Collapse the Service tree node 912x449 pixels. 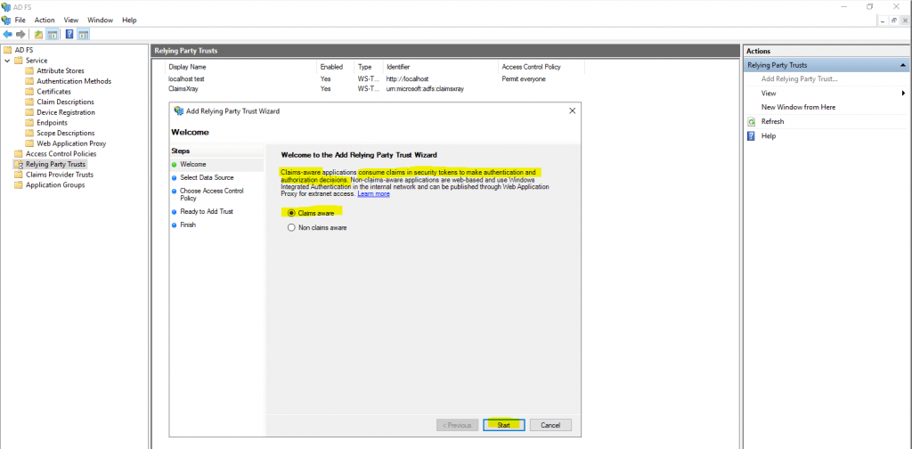point(7,61)
